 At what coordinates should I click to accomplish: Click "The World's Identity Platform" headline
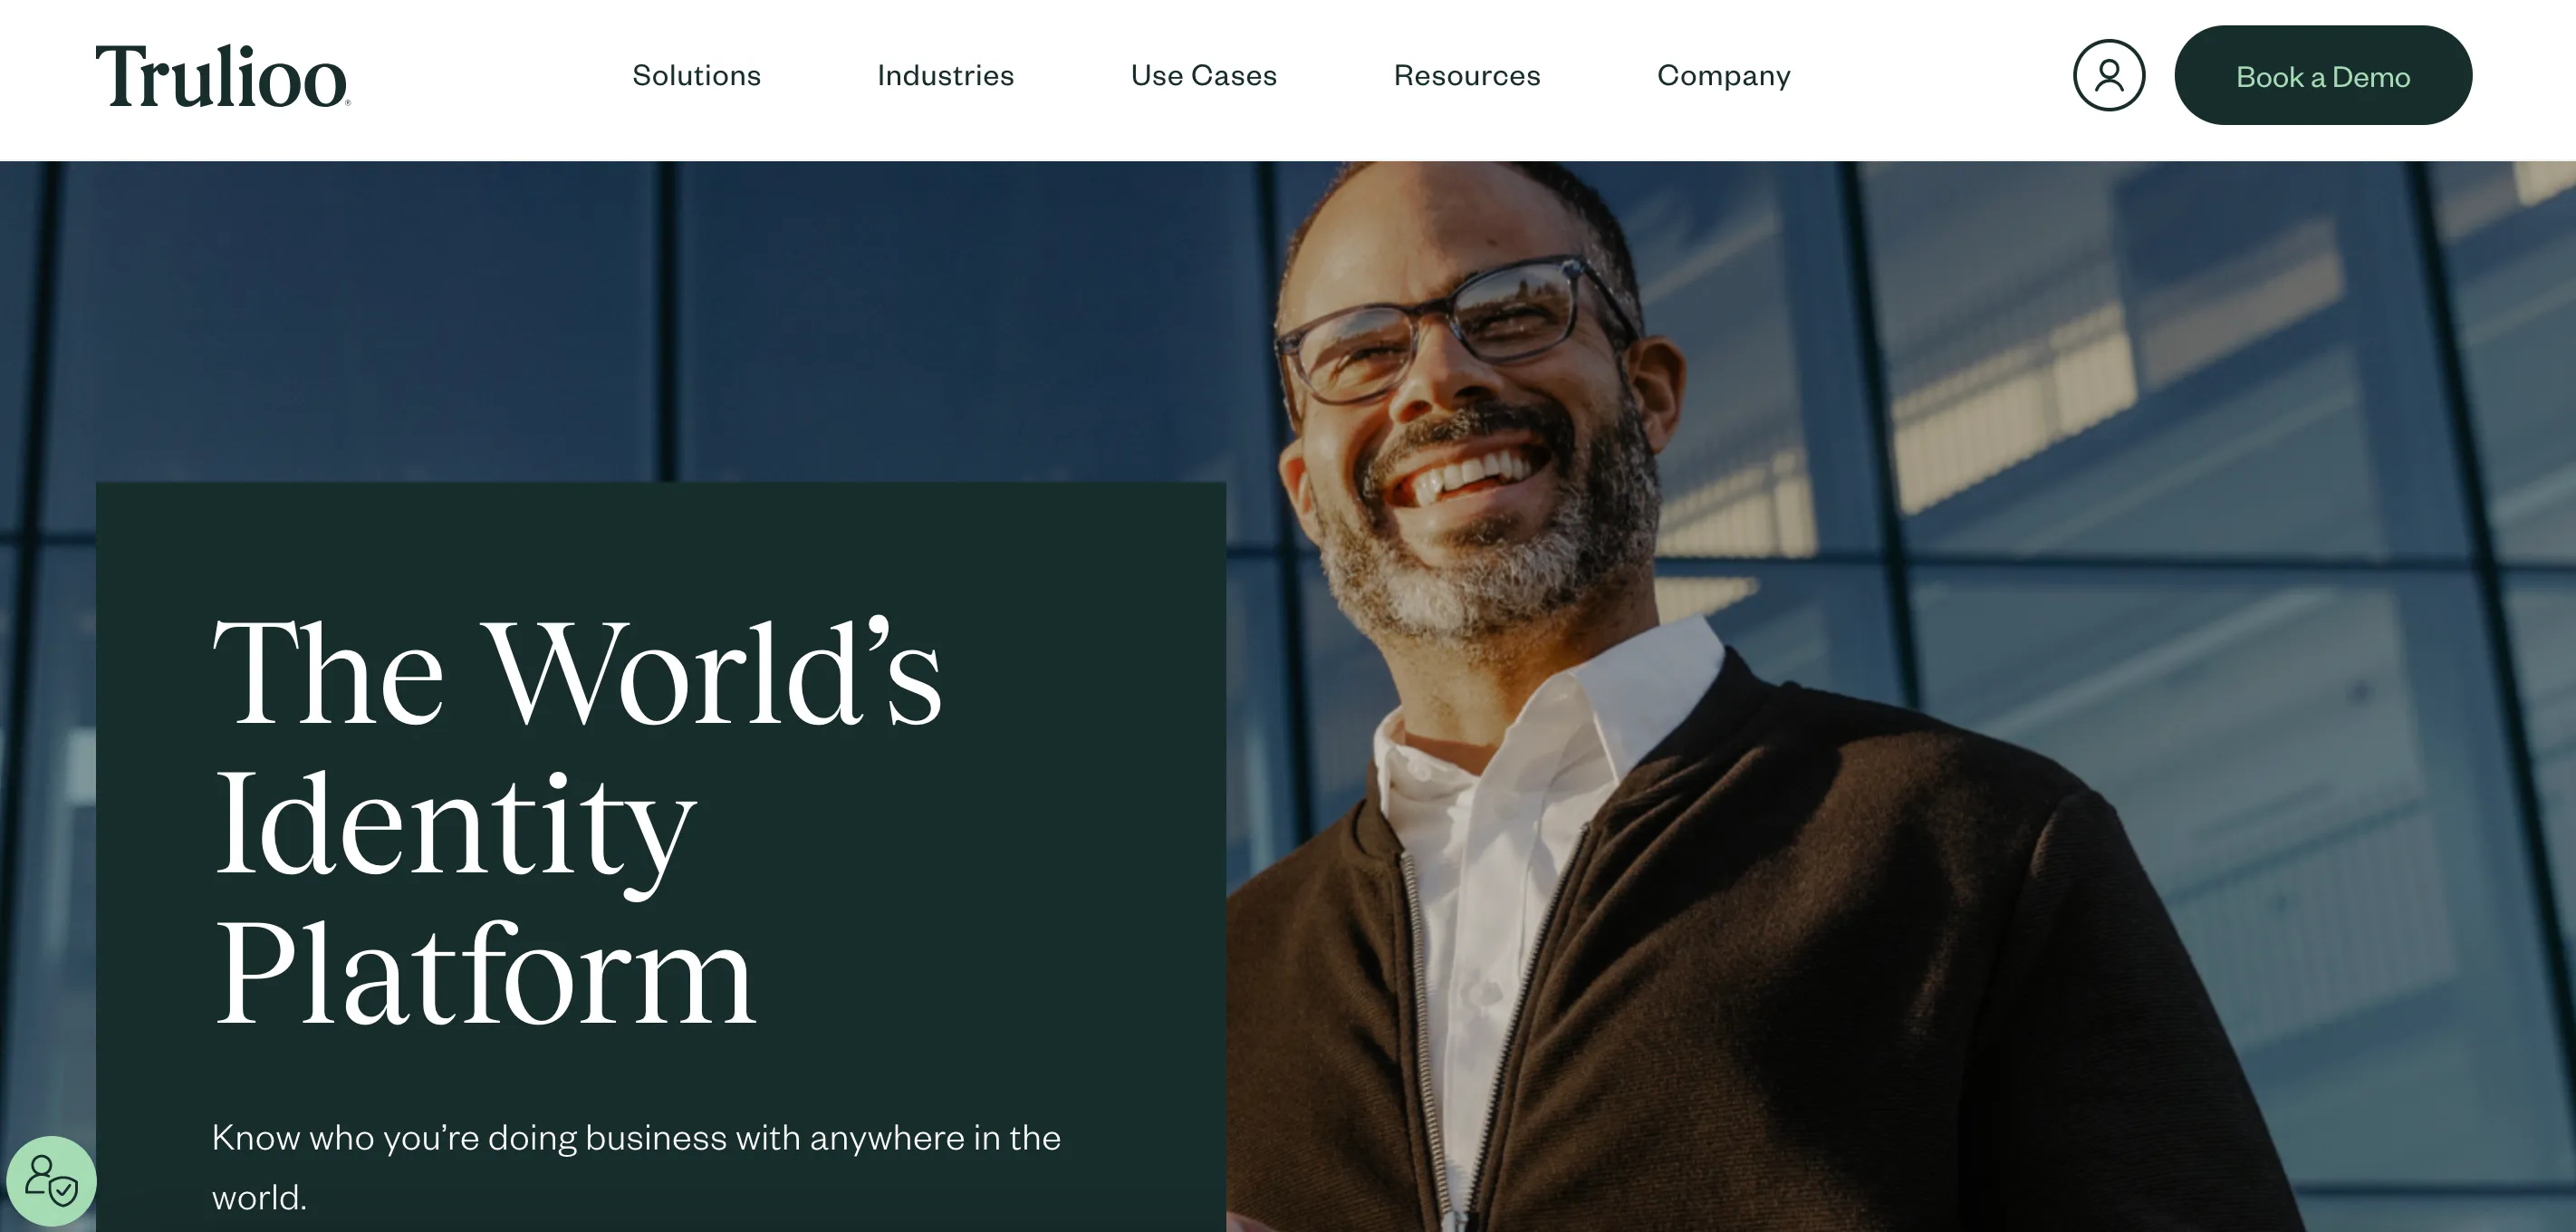click(x=577, y=822)
